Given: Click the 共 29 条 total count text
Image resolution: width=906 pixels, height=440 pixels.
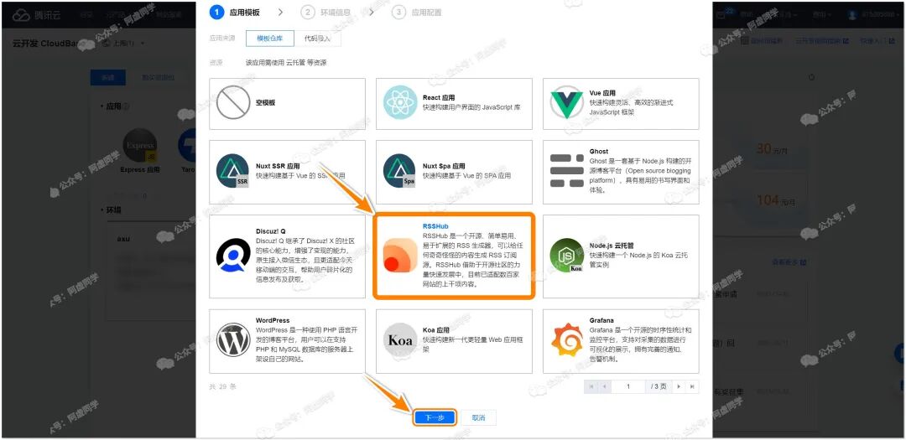Looking at the screenshot, I should (222, 386).
